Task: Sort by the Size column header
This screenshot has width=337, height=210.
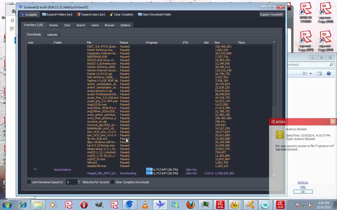Action: point(226,42)
